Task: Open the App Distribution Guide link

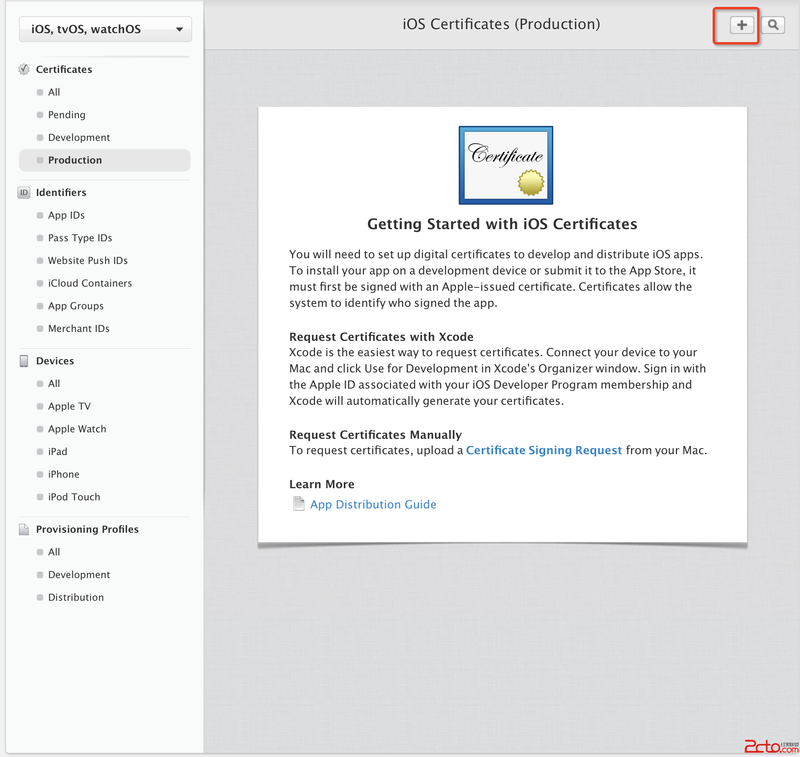Action: 373,504
